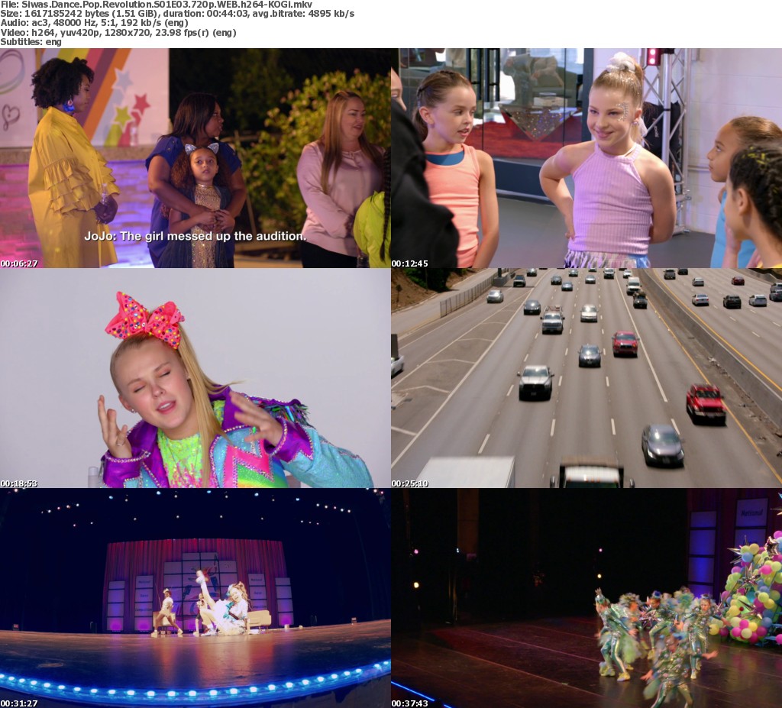Click the colorful balloon cluster on stage
This screenshot has height=708, width=782.
click(751, 588)
